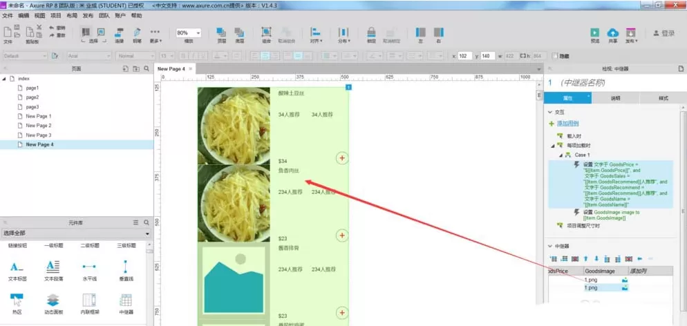
Task: Click the 重做 redo button
Action: [x=57, y=35]
